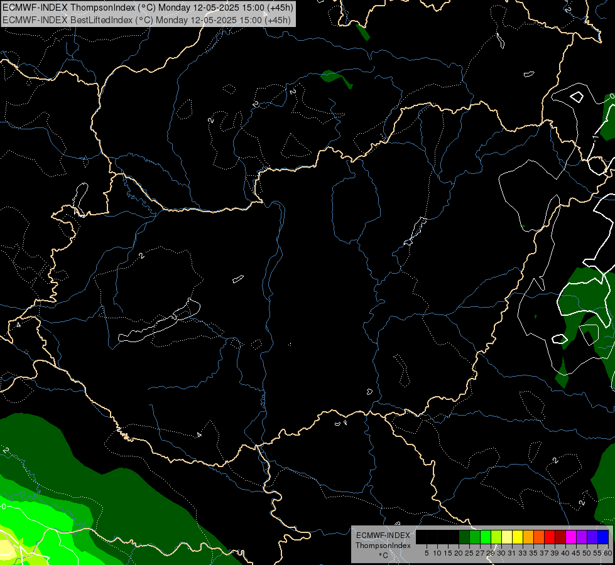The image size is (615, 565).
Task: Click the °C unit label in the legend
Action: point(383,556)
